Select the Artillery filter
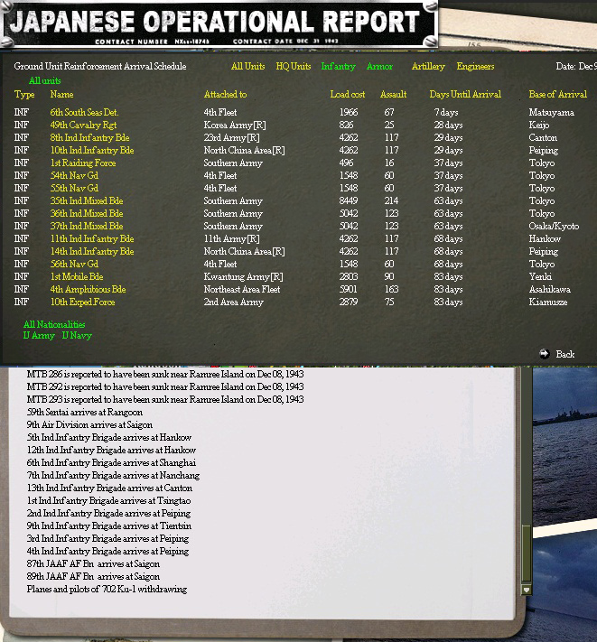This screenshot has width=597, height=642. 428,66
